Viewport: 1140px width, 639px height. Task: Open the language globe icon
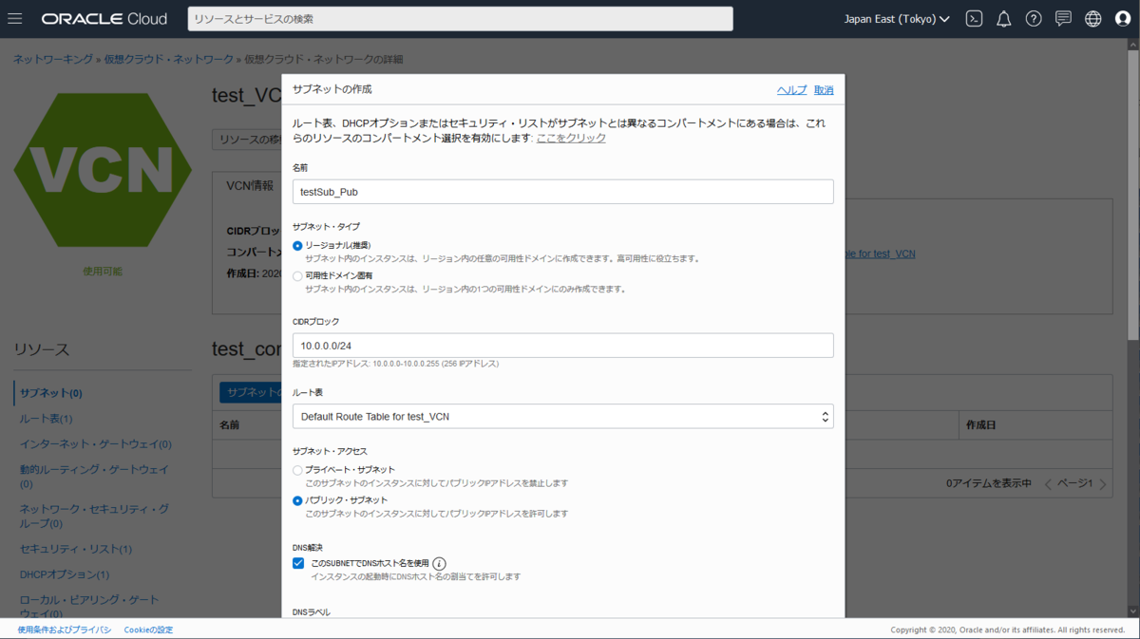1093,19
